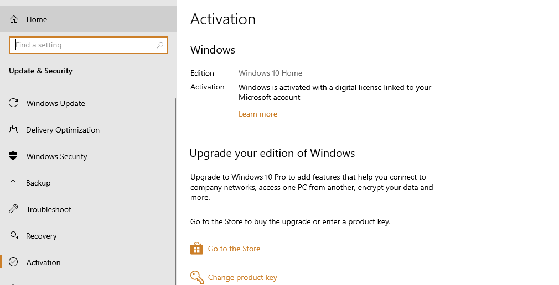Choose Change product key link
The height and width of the screenshot is (285, 559).
(242, 277)
